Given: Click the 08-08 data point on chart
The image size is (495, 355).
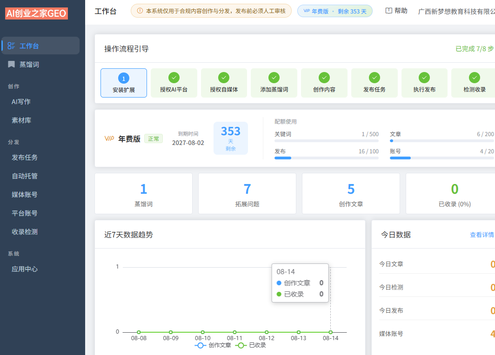Looking at the screenshot, I should pos(139,332).
